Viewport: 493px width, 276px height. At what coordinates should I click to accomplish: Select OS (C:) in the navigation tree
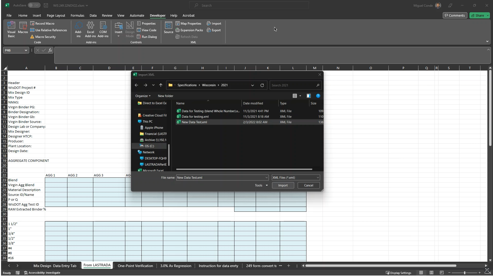[149, 146]
